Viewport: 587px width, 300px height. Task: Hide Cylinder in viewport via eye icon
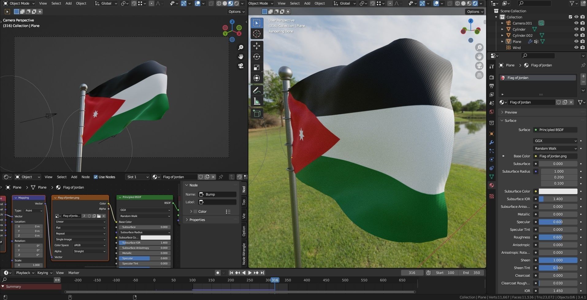[576, 29]
